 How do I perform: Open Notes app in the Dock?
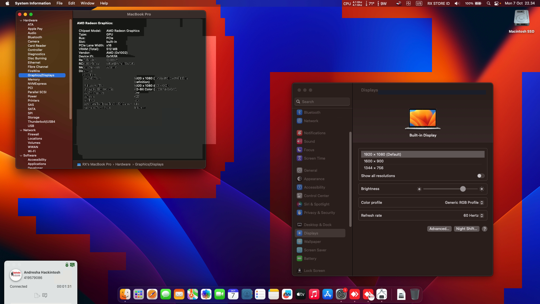[274, 294]
